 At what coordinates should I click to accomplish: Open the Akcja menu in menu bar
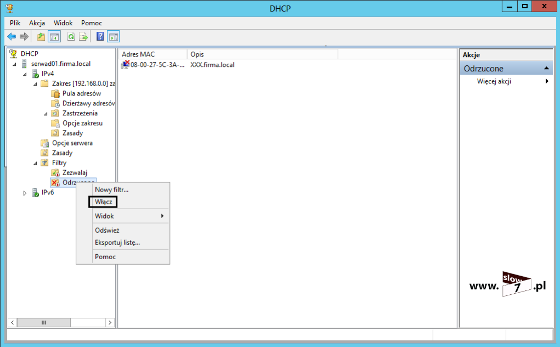37,23
